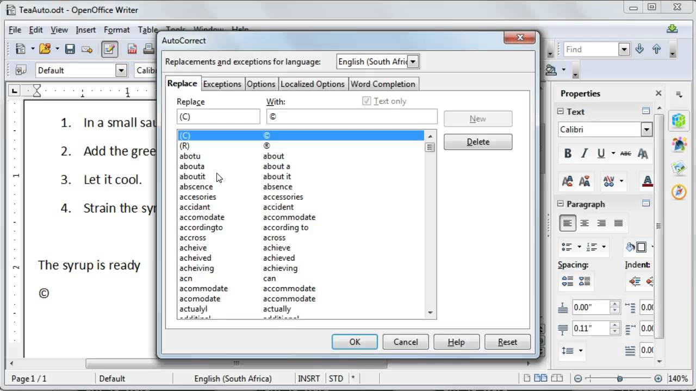Click the sidebar numbering list icon
This screenshot has height=391, width=696.
pyautogui.click(x=592, y=247)
